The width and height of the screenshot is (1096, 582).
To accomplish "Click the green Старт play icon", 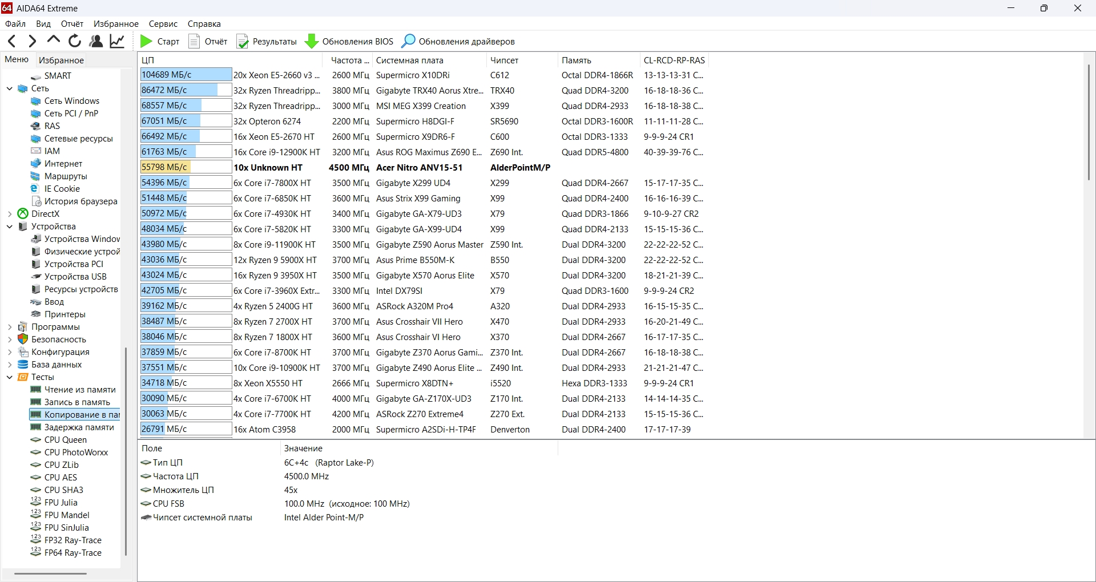I will click(146, 41).
